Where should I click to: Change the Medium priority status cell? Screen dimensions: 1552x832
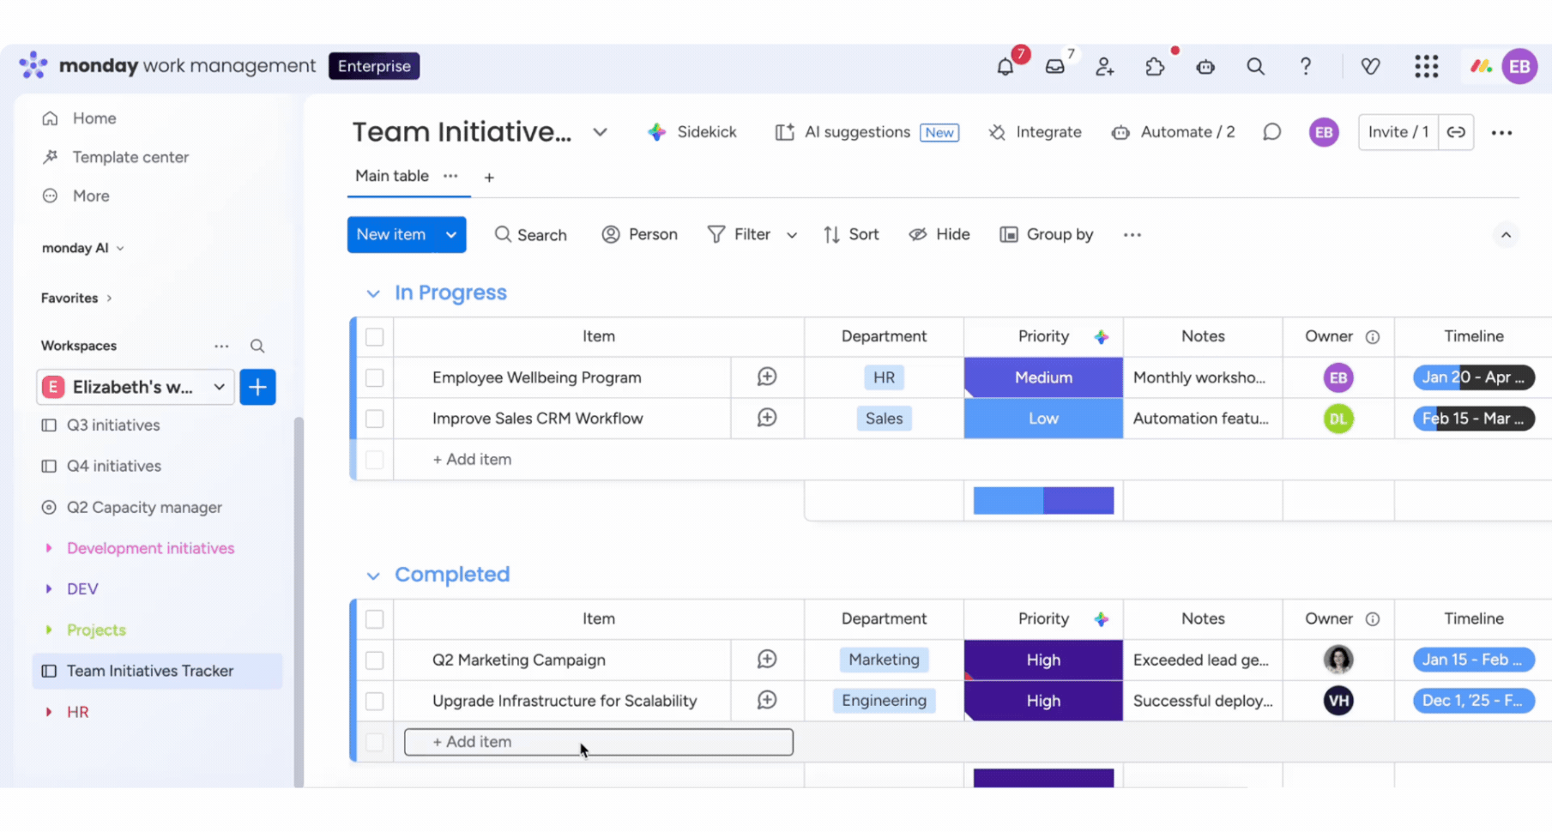(1043, 378)
